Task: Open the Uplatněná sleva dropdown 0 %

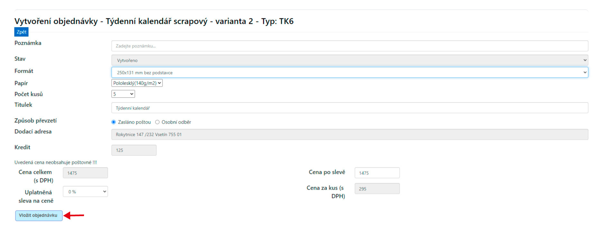Action: point(85,192)
